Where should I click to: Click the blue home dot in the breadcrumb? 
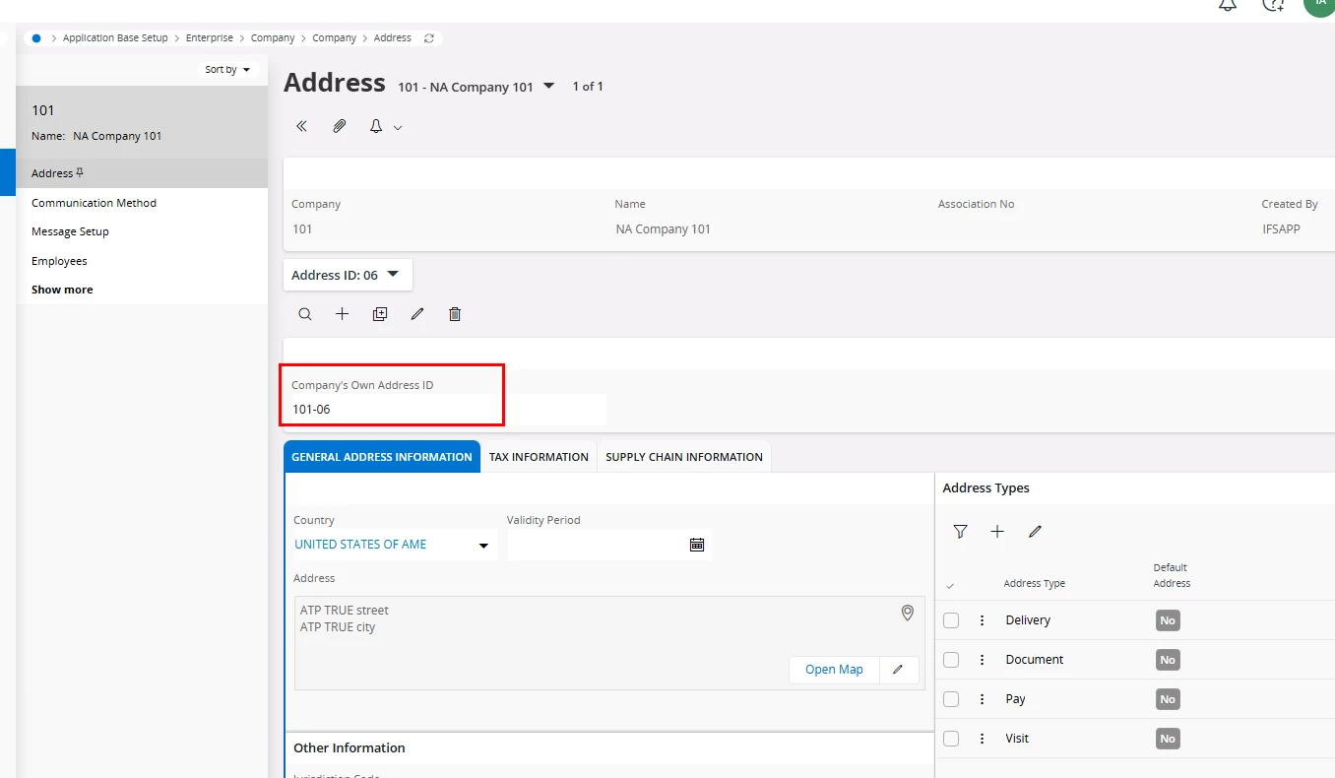tap(36, 38)
